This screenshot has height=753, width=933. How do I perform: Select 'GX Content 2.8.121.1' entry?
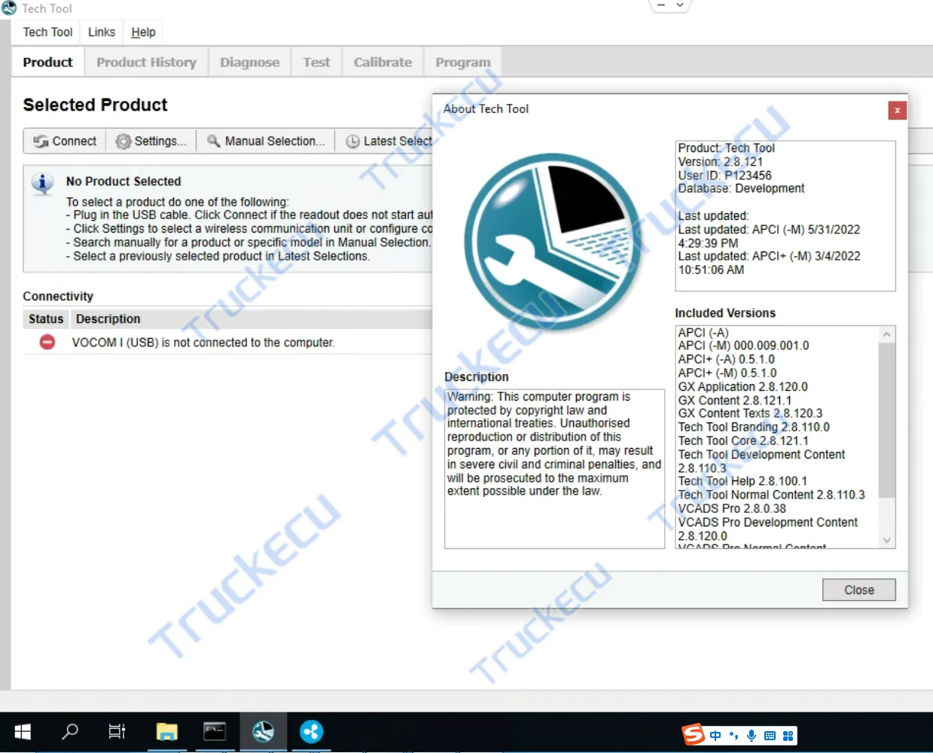click(735, 401)
